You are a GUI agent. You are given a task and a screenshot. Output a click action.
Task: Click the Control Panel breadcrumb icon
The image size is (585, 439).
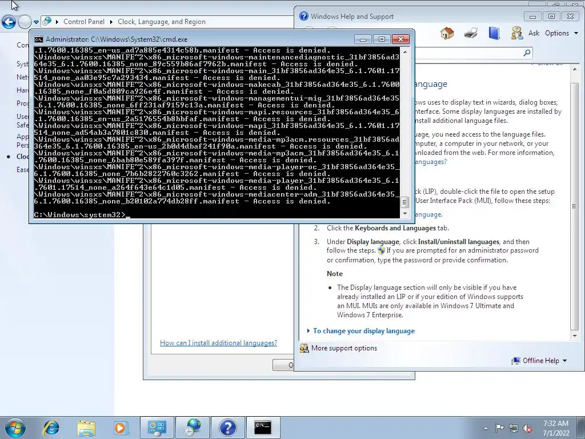coord(47,21)
